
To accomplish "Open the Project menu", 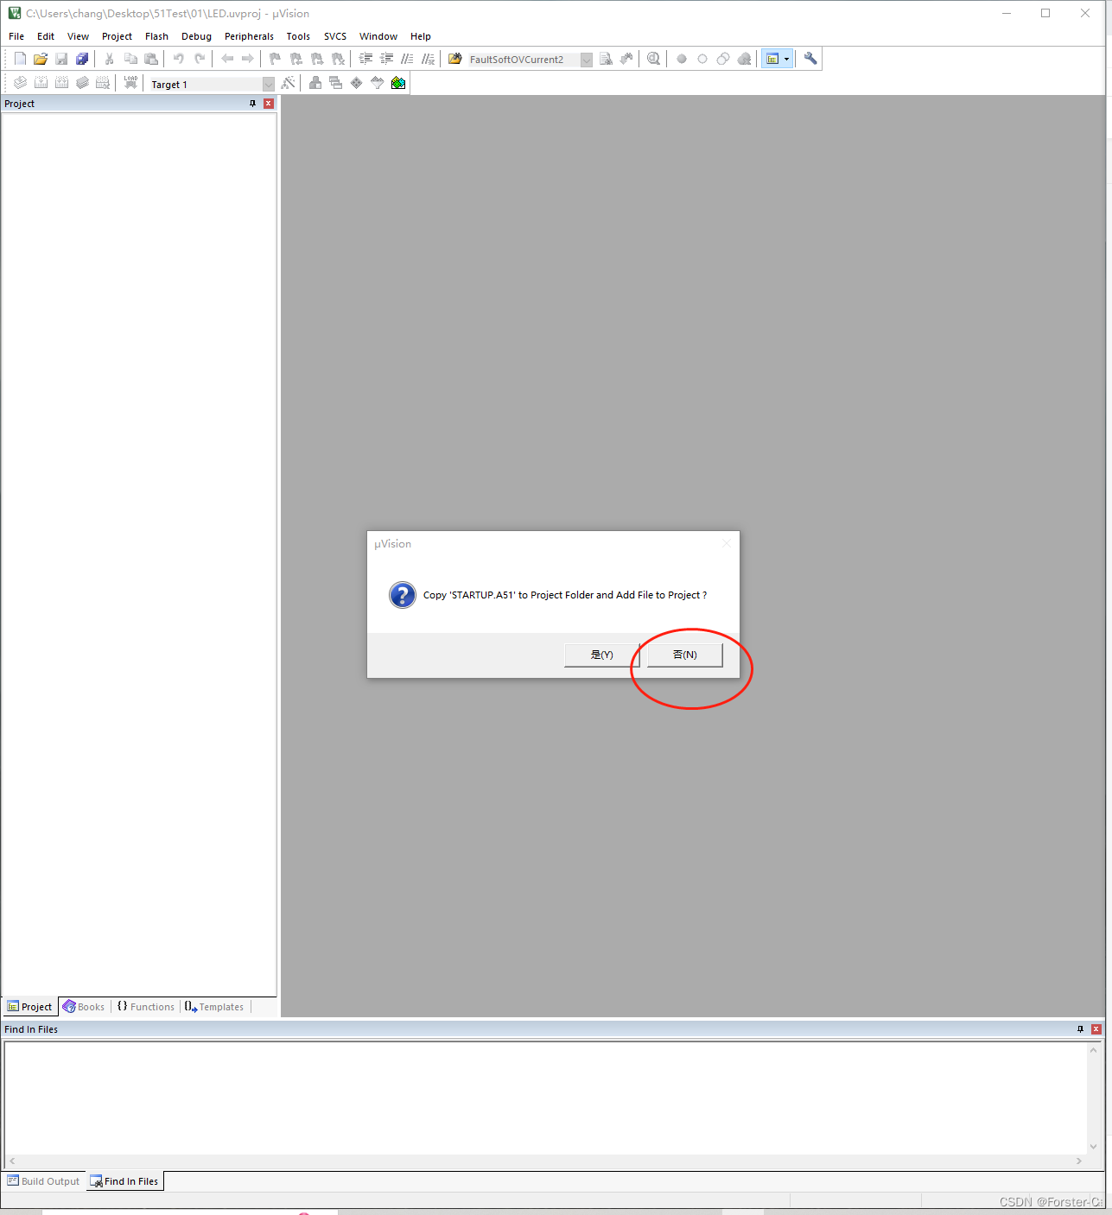I will click(x=117, y=36).
